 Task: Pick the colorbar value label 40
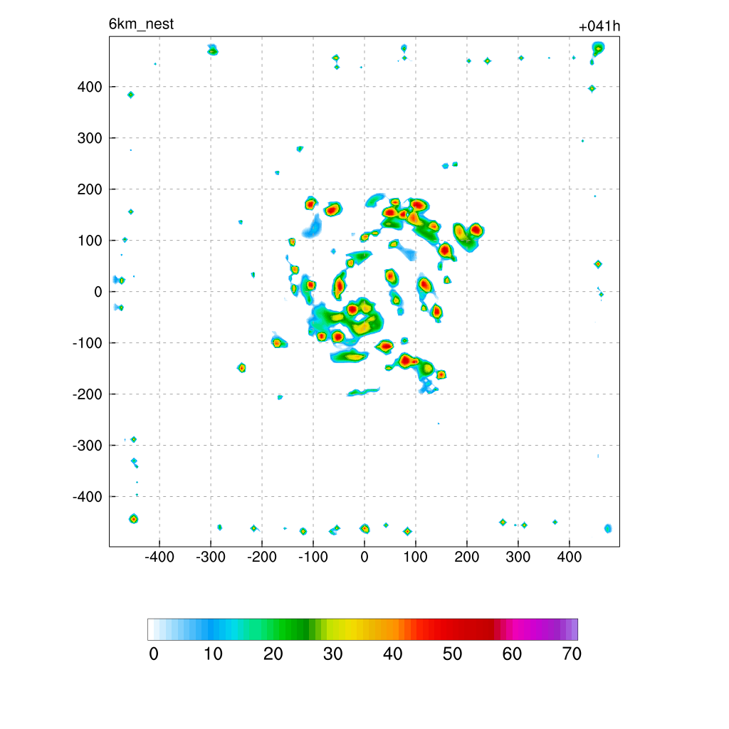pos(392,654)
